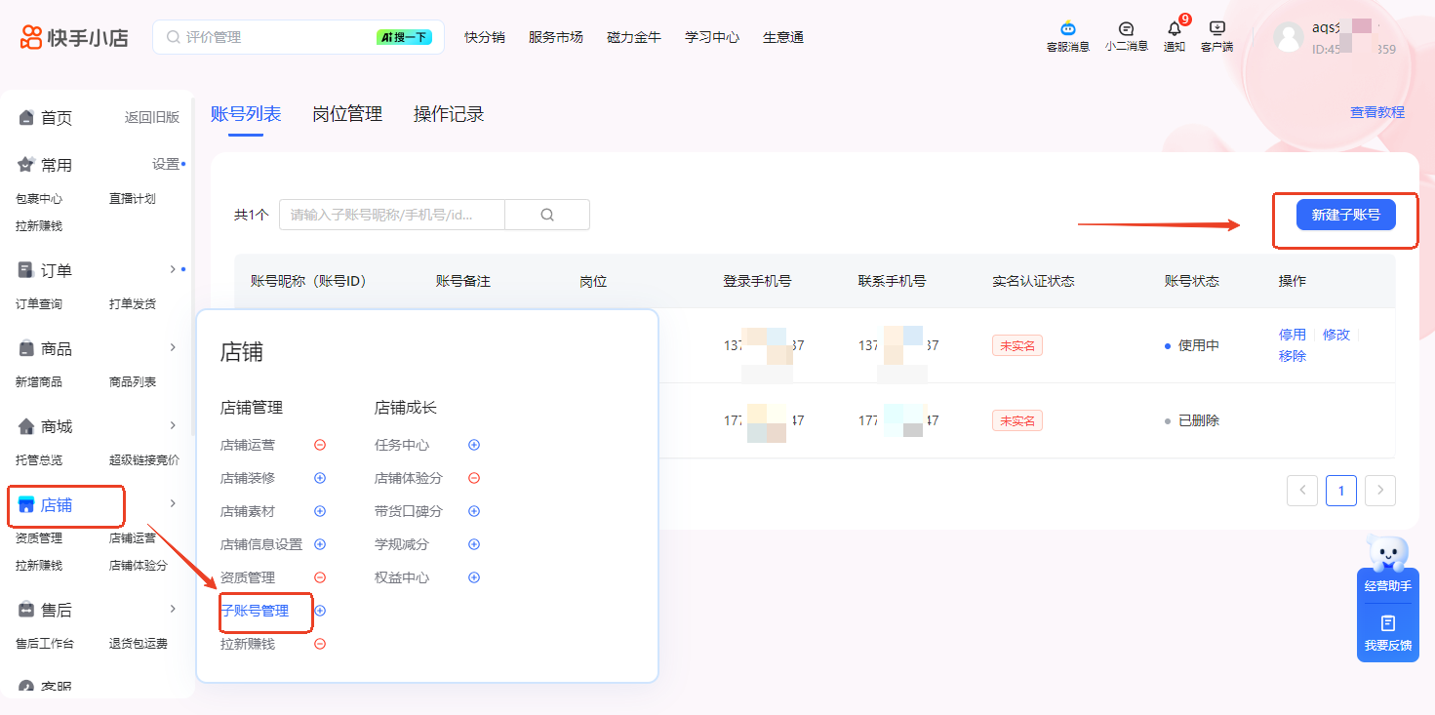The image size is (1435, 715).
Task: Click the 我要反馈 feedback icon
Action: (1388, 623)
